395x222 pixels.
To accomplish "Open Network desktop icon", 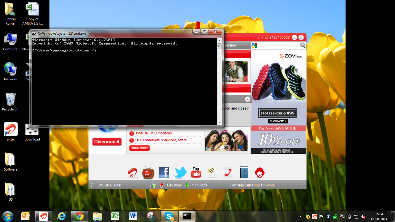I will pos(11,72).
